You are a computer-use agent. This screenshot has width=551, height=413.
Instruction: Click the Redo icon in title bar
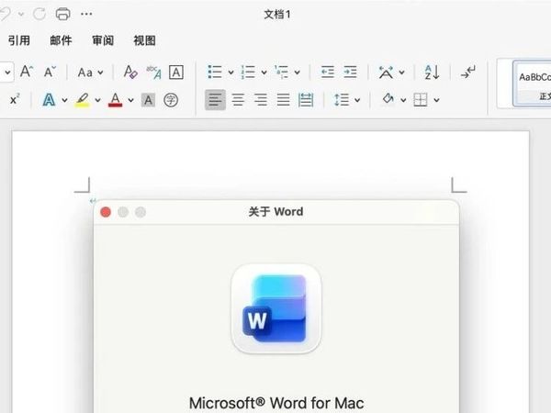click(x=39, y=14)
